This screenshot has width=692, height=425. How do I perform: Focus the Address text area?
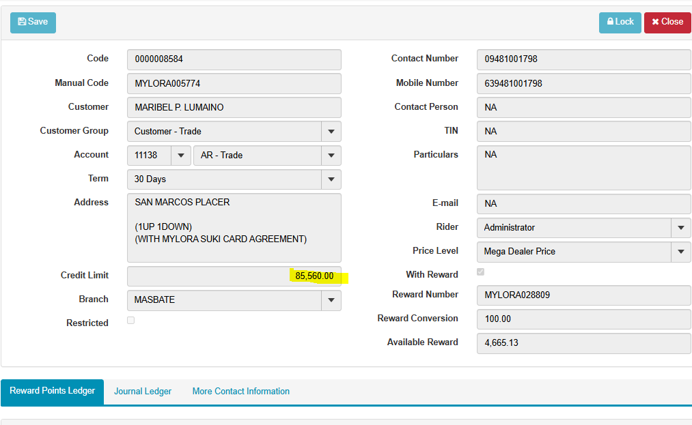click(x=234, y=228)
